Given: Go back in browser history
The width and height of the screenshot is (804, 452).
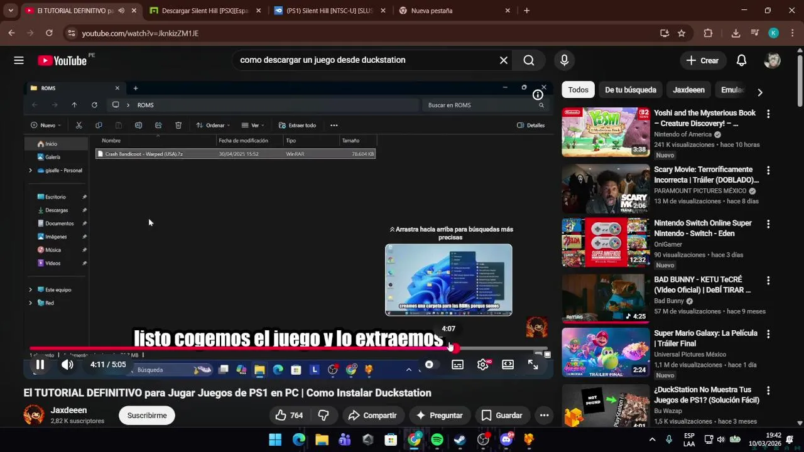Looking at the screenshot, I should (x=11, y=33).
